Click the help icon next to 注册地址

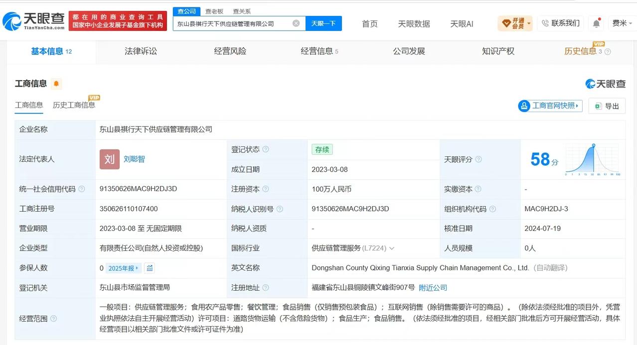[x=266, y=288]
